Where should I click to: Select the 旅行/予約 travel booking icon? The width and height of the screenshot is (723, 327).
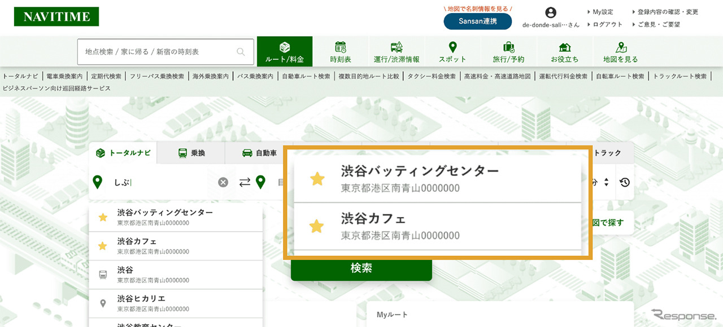(508, 48)
